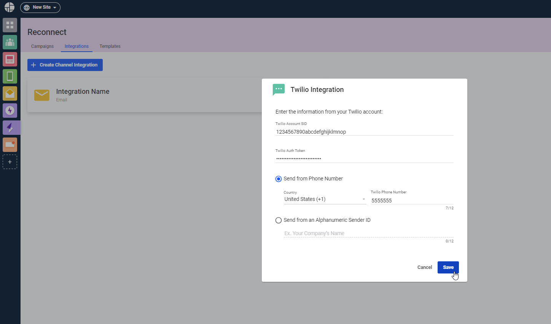551x324 pixels.
Task: Click the Twilio Auth Token password field
Action: click(x=365, y=159)
